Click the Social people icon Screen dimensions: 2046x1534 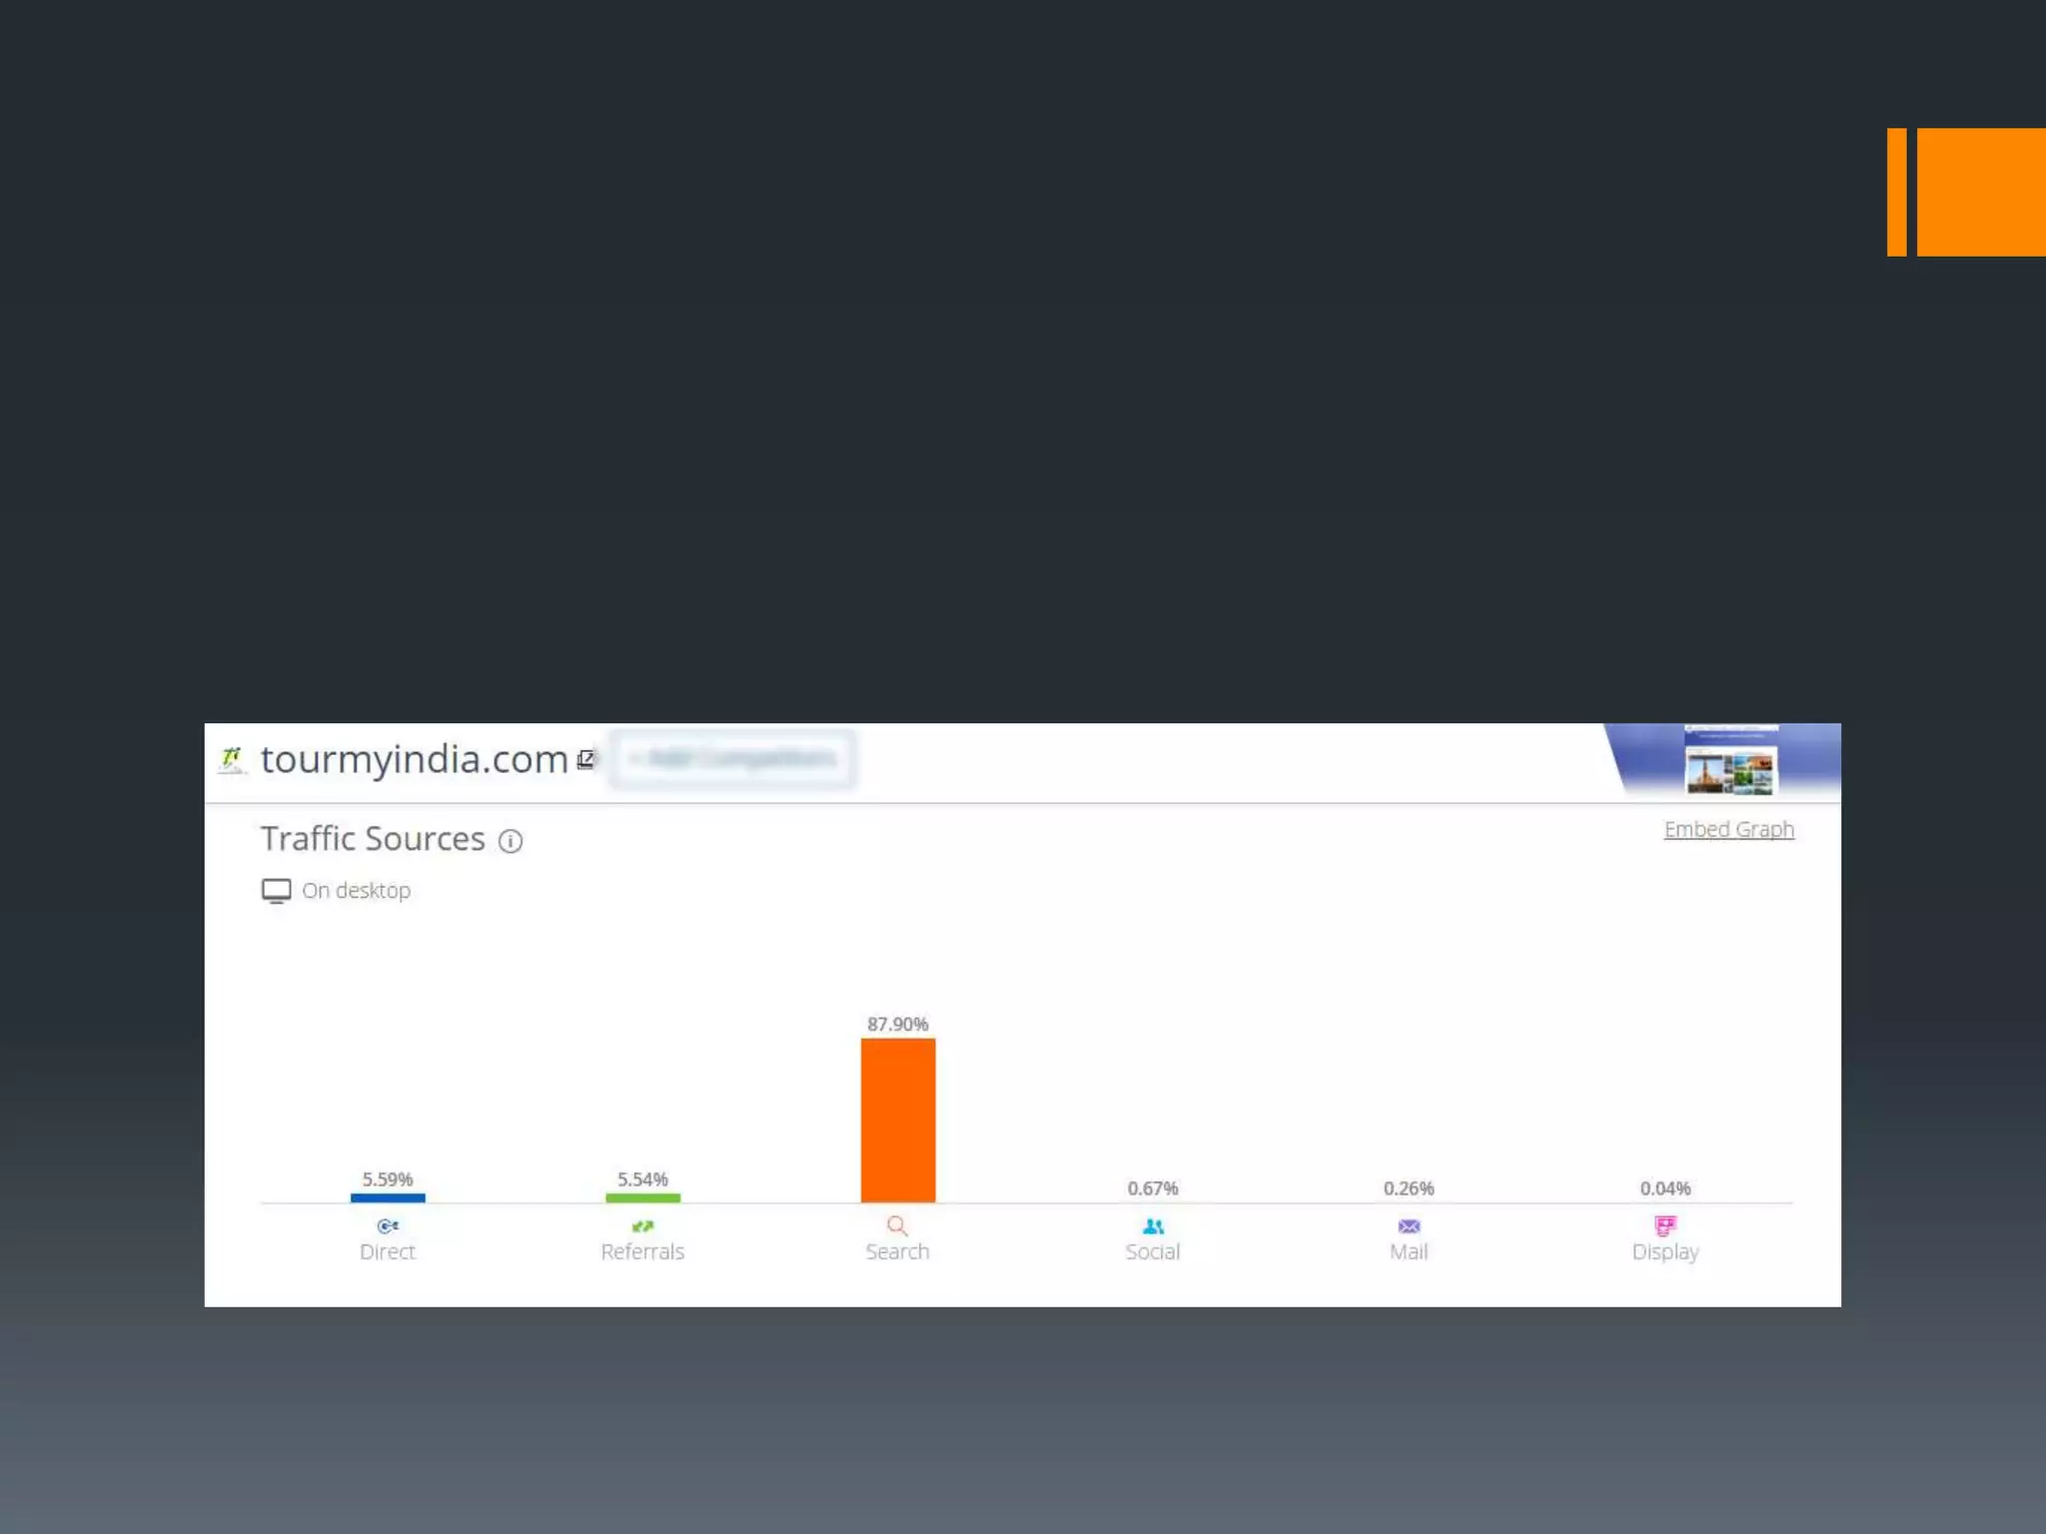pyautogui.click(x=1153, y=1225)
